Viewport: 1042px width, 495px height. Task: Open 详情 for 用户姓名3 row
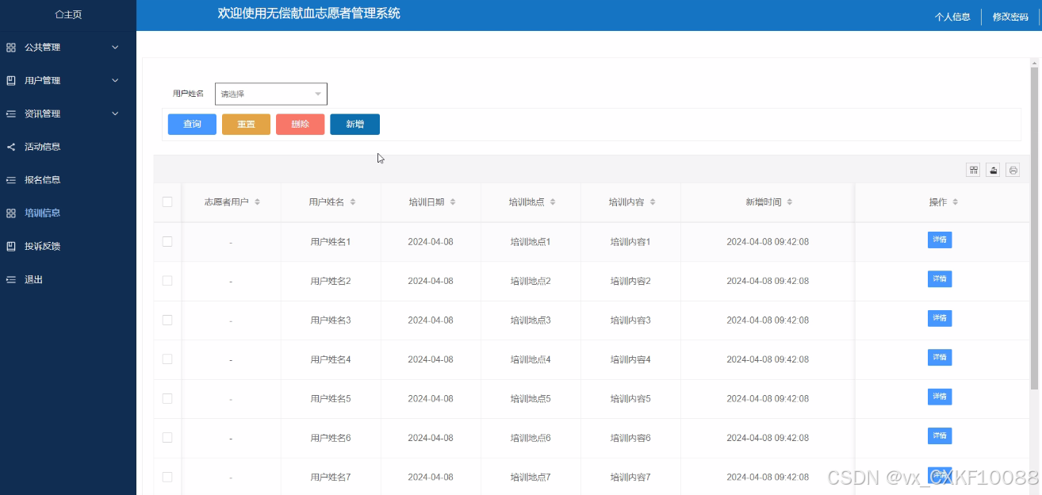(x=940, y=318)
